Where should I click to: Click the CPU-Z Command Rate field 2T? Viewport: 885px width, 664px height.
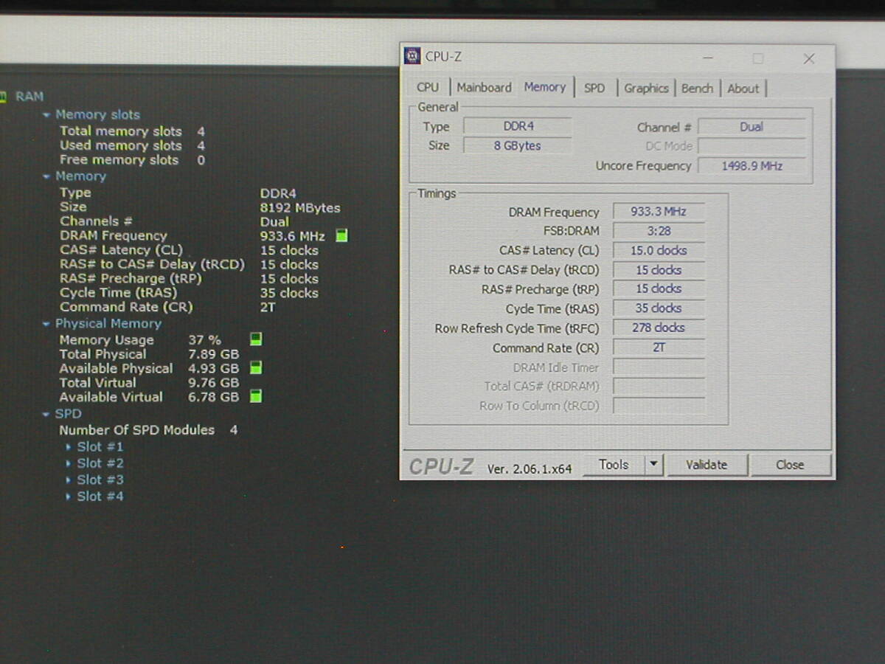[659, 347]
